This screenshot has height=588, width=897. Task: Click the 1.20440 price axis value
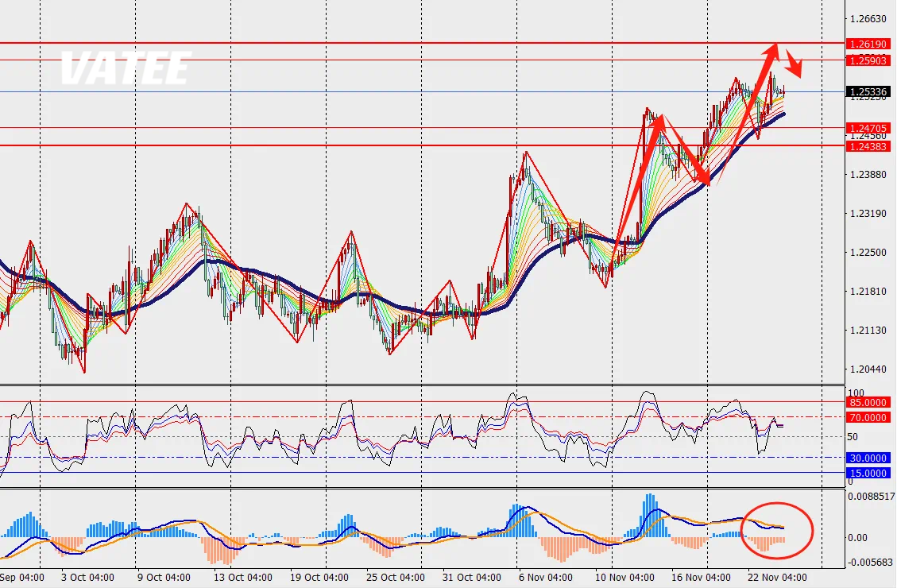867,369
